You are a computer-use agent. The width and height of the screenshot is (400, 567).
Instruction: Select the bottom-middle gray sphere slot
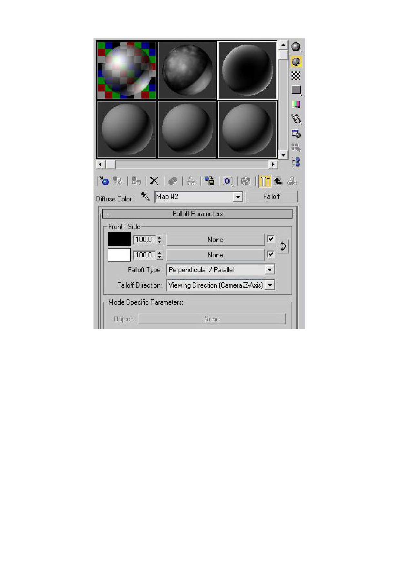click(187, 129)
